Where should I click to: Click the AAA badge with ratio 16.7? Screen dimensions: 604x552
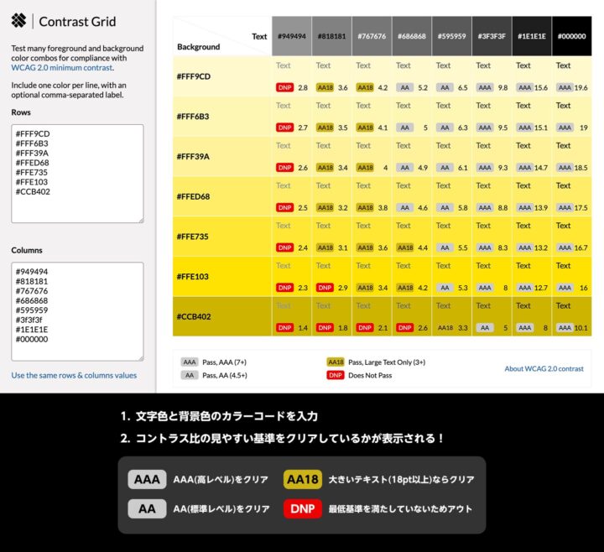pos(565,247)
